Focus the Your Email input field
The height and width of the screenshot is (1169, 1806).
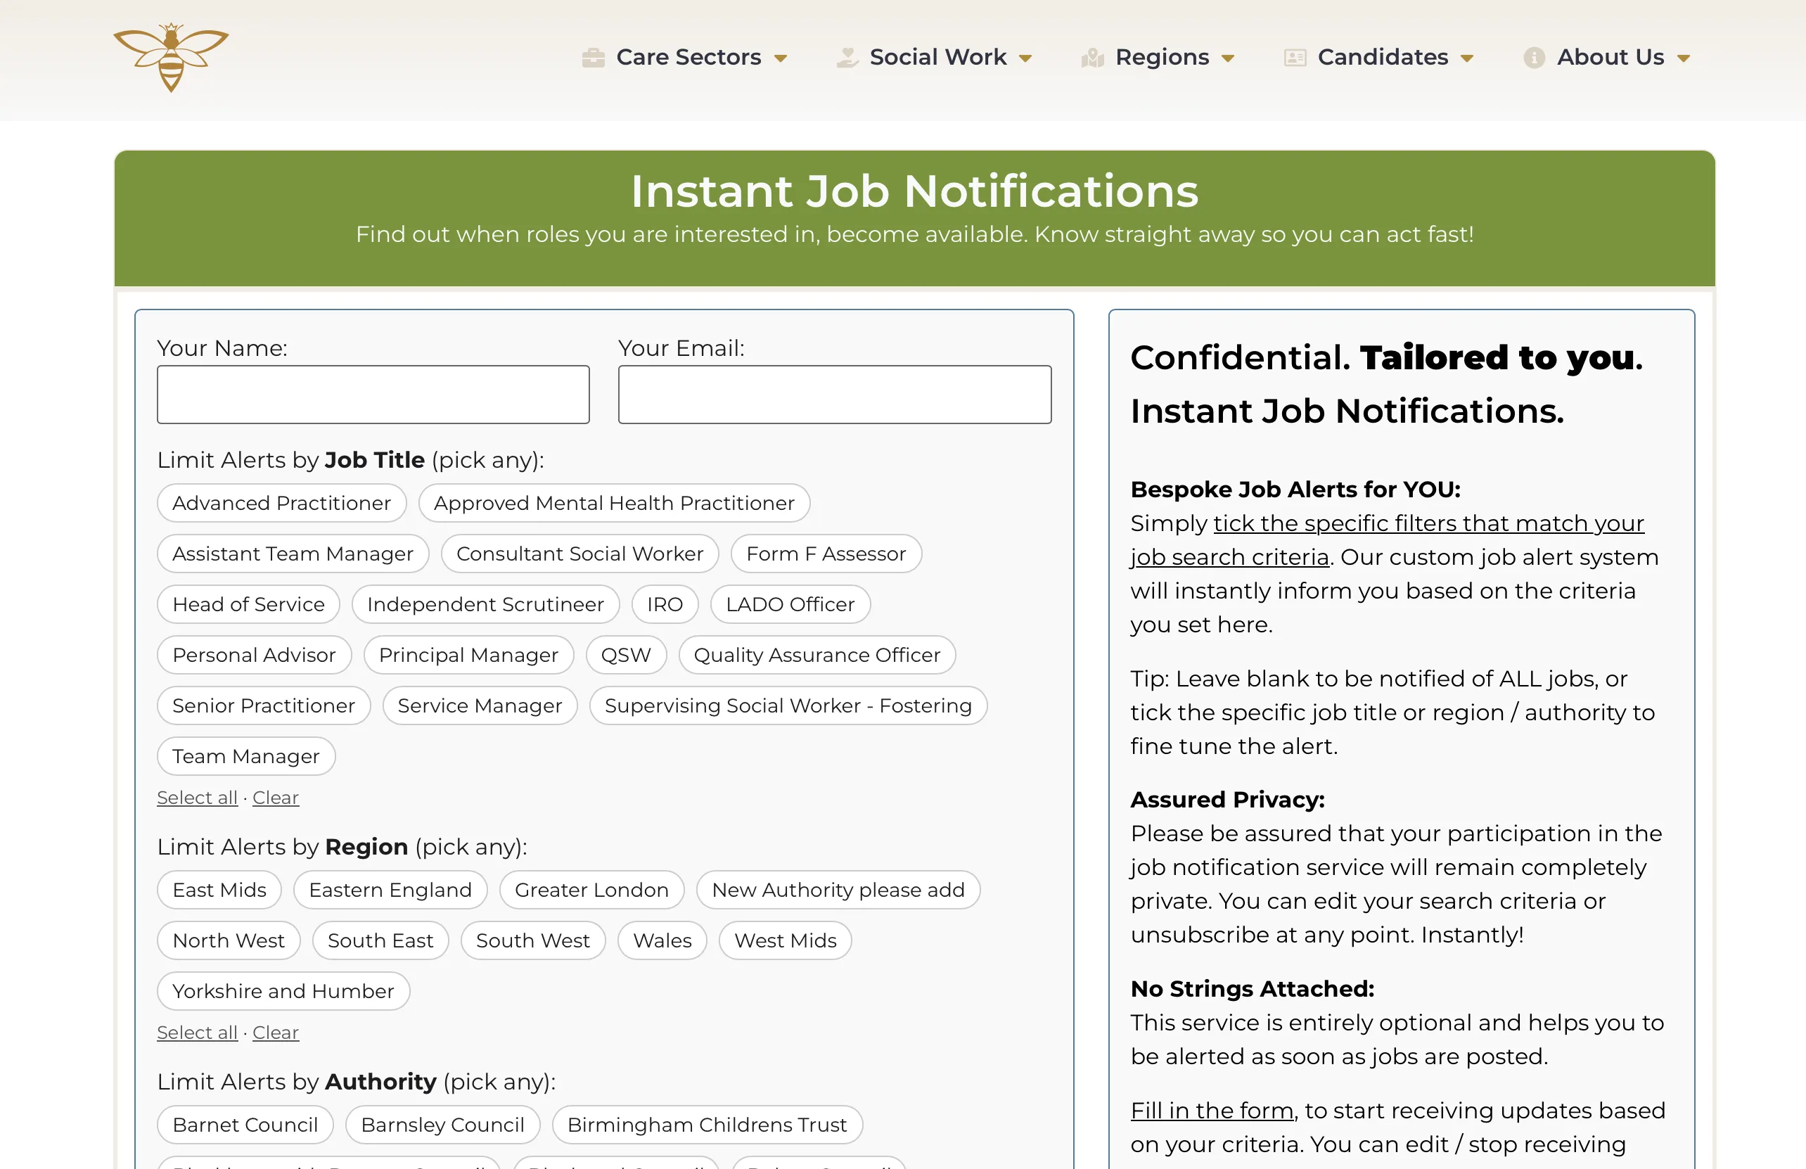click(x=835, y=395)
